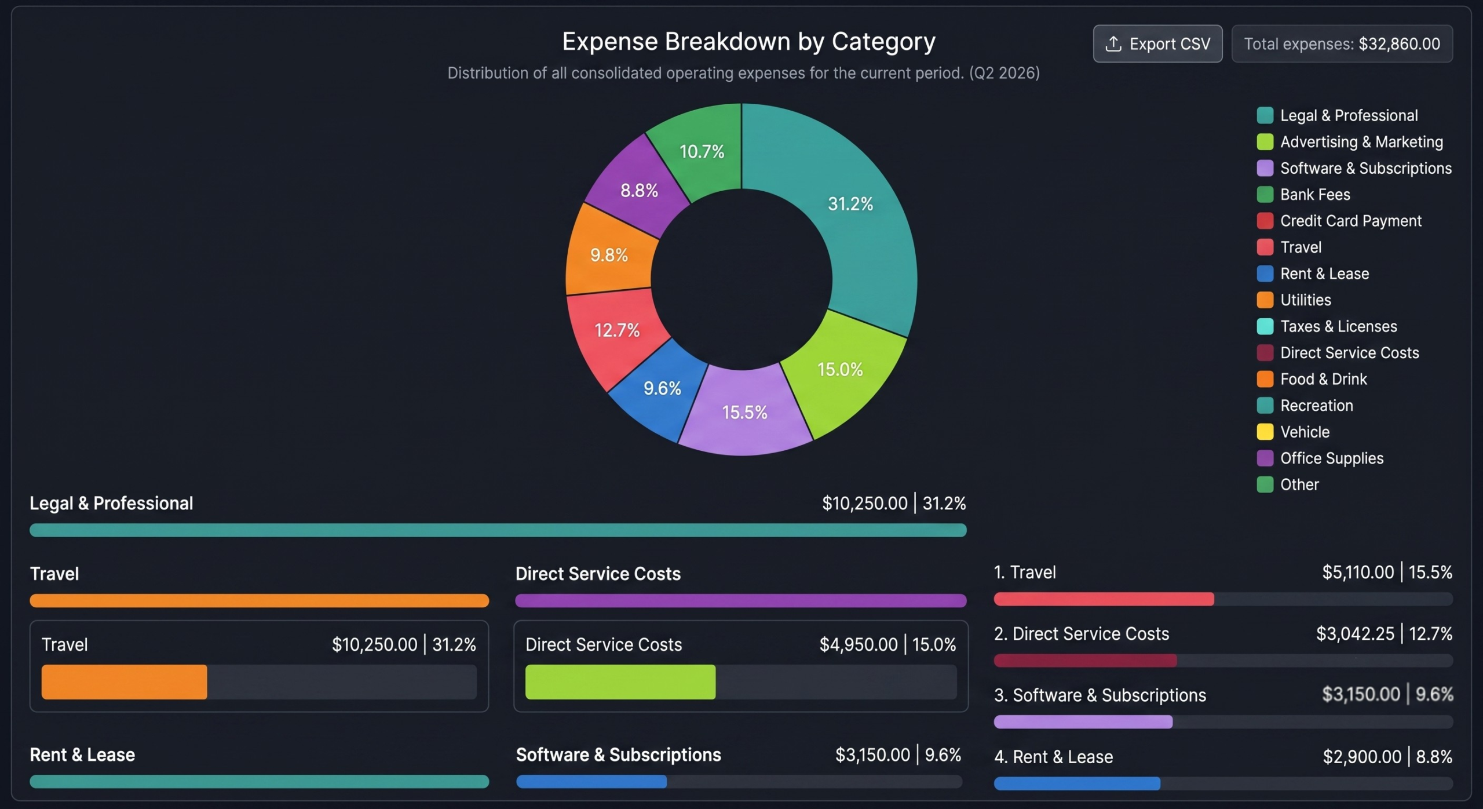Click teal bar under Rent & Lease heading
Image resolution: width=1483 pixels, height=809 pixels.
pos(260,782)
